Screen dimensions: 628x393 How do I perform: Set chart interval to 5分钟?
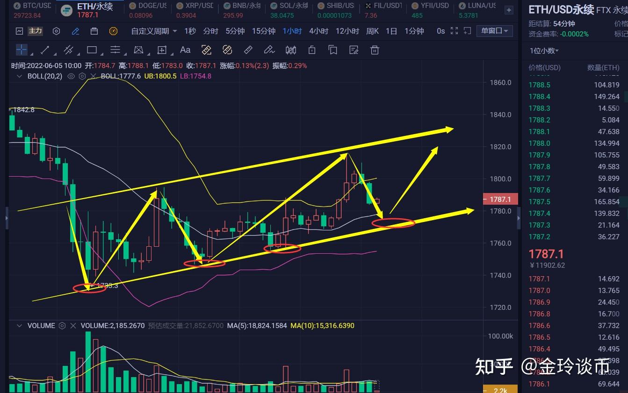[x=235, y=31]
